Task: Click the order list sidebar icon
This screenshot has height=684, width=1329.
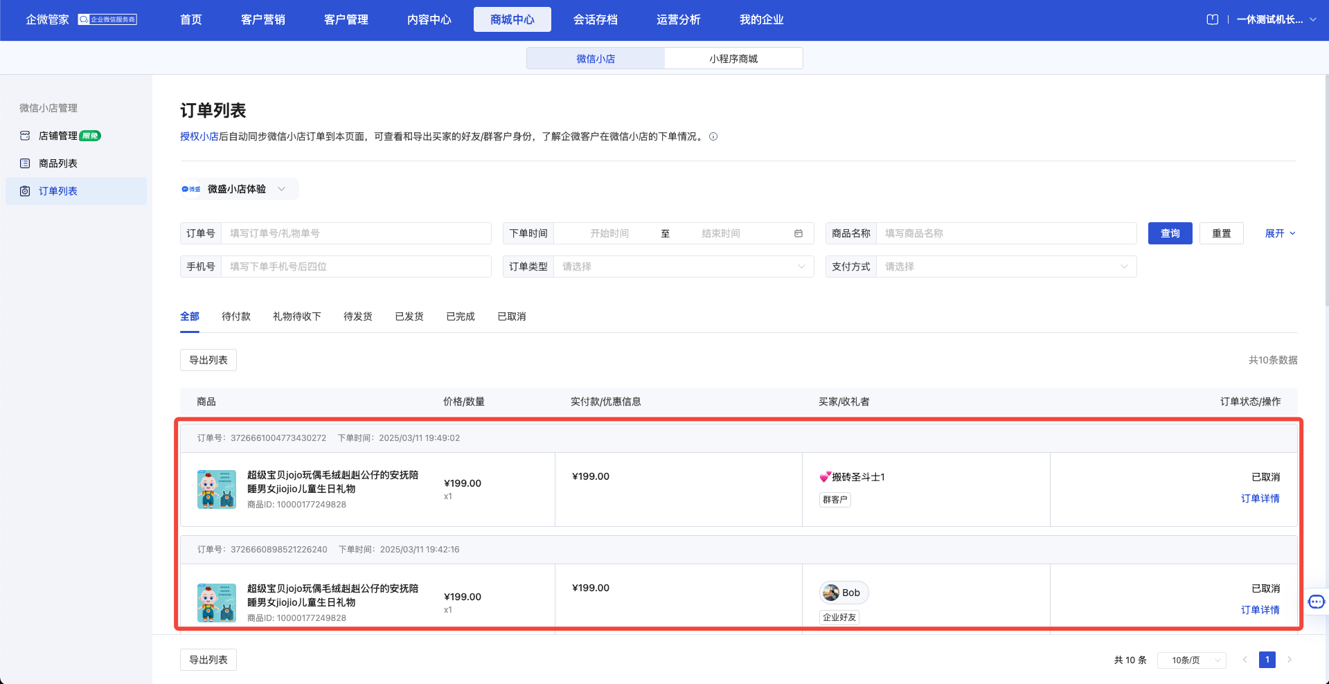Action: (25, 191)
